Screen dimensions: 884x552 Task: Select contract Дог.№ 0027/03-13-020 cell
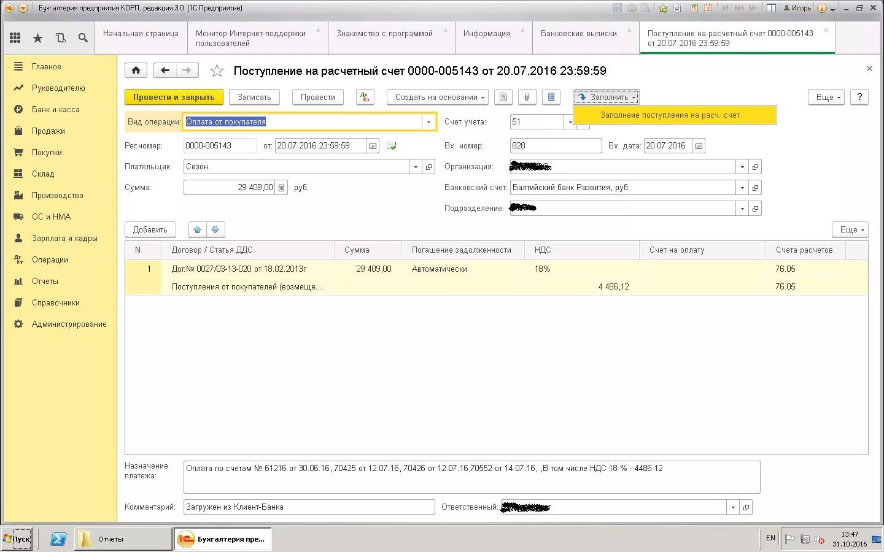[x=248, y=269]
